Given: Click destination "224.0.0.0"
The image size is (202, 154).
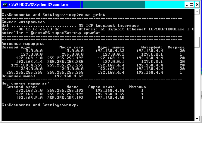Looking at the screenshot, I should (x=32, y=69).
